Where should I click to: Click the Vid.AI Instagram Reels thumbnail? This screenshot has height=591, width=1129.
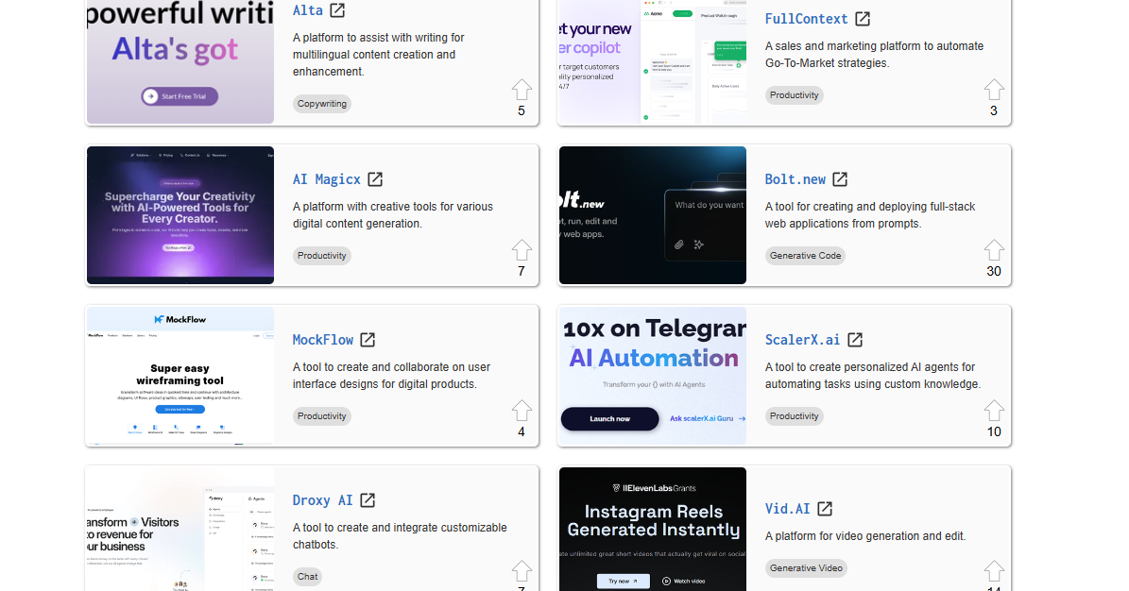point(652,529)
